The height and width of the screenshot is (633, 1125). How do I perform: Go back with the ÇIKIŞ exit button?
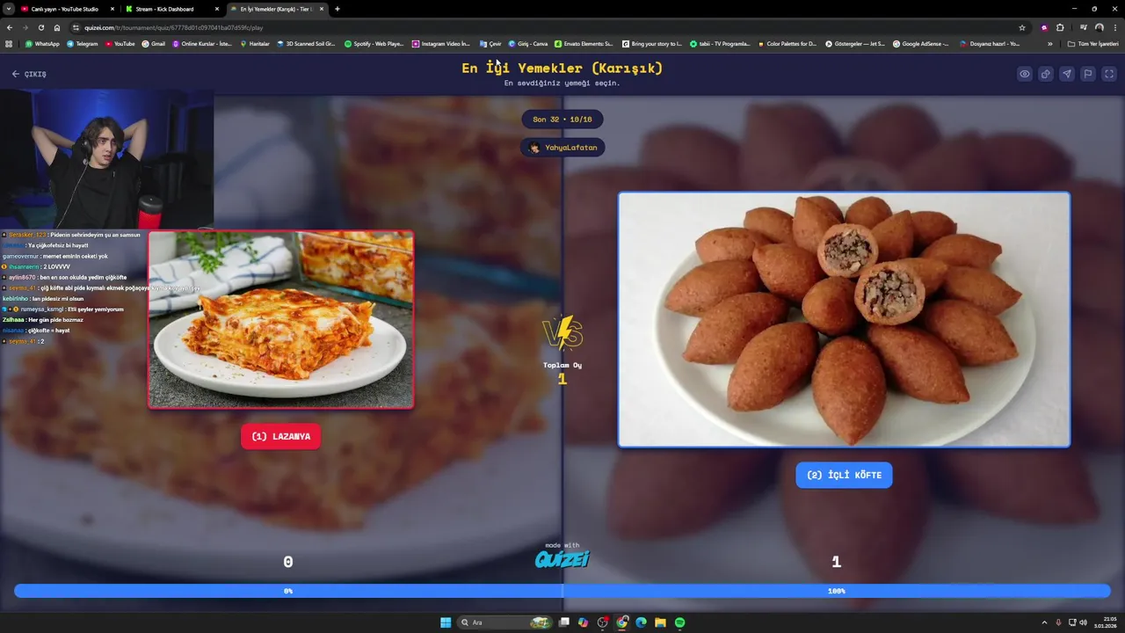pyautogui.click(x=29, y=74)
